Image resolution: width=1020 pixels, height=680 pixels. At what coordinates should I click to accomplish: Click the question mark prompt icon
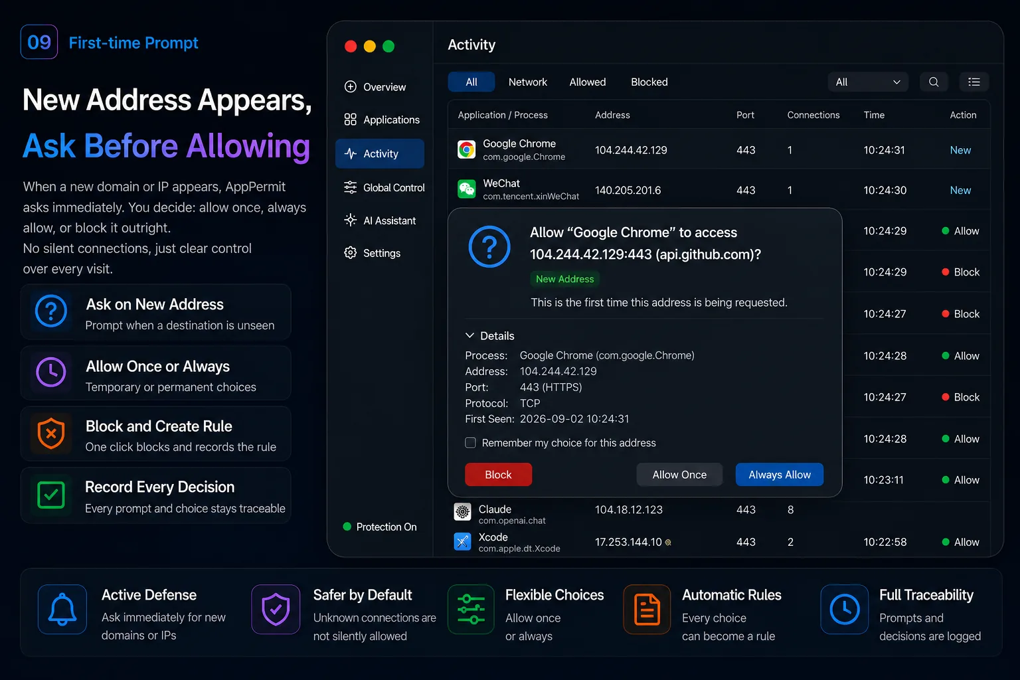click(x=489, y=246)
